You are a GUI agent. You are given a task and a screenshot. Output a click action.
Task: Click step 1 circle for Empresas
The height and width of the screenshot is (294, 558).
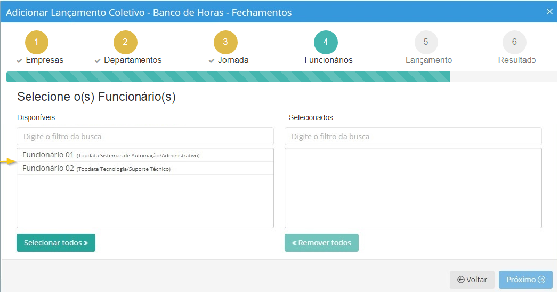[x=36, y=42]
